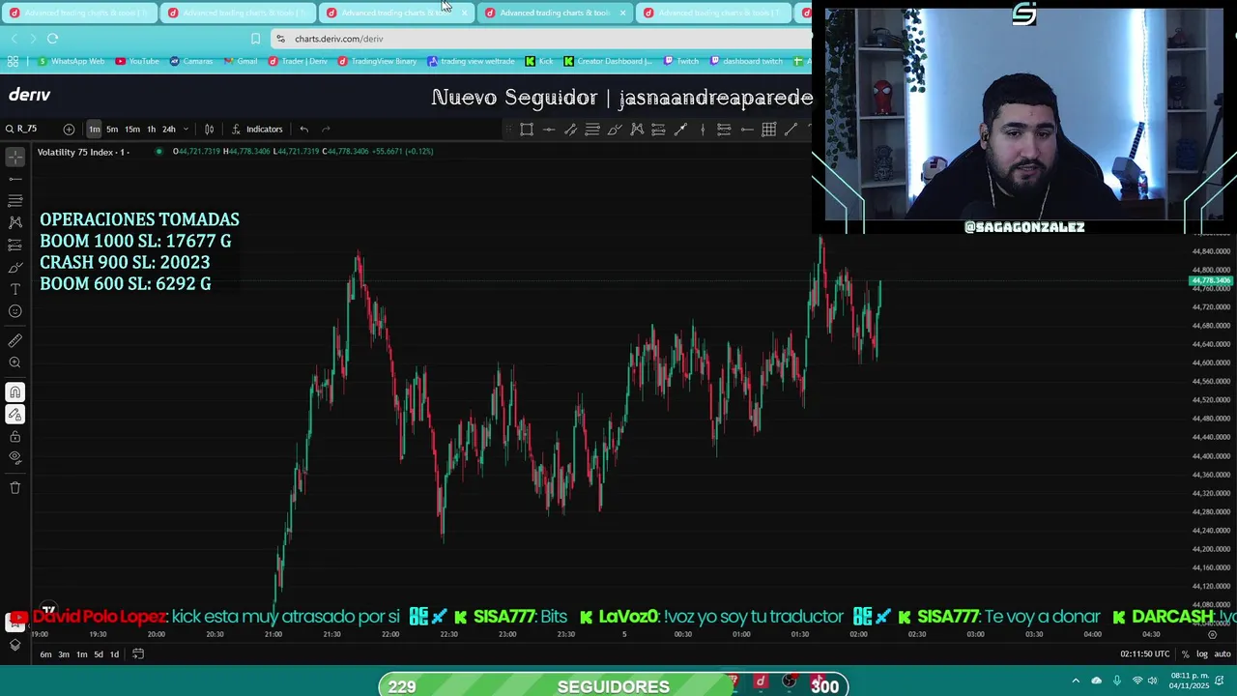Show hidden icons in system tray
The image size is (1237, 696).
pyautogui.click(x=1076, y=681)
